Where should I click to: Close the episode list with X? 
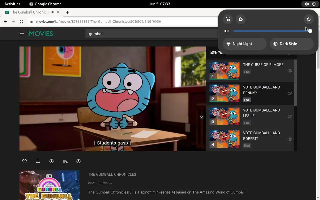tap(201, 117)
